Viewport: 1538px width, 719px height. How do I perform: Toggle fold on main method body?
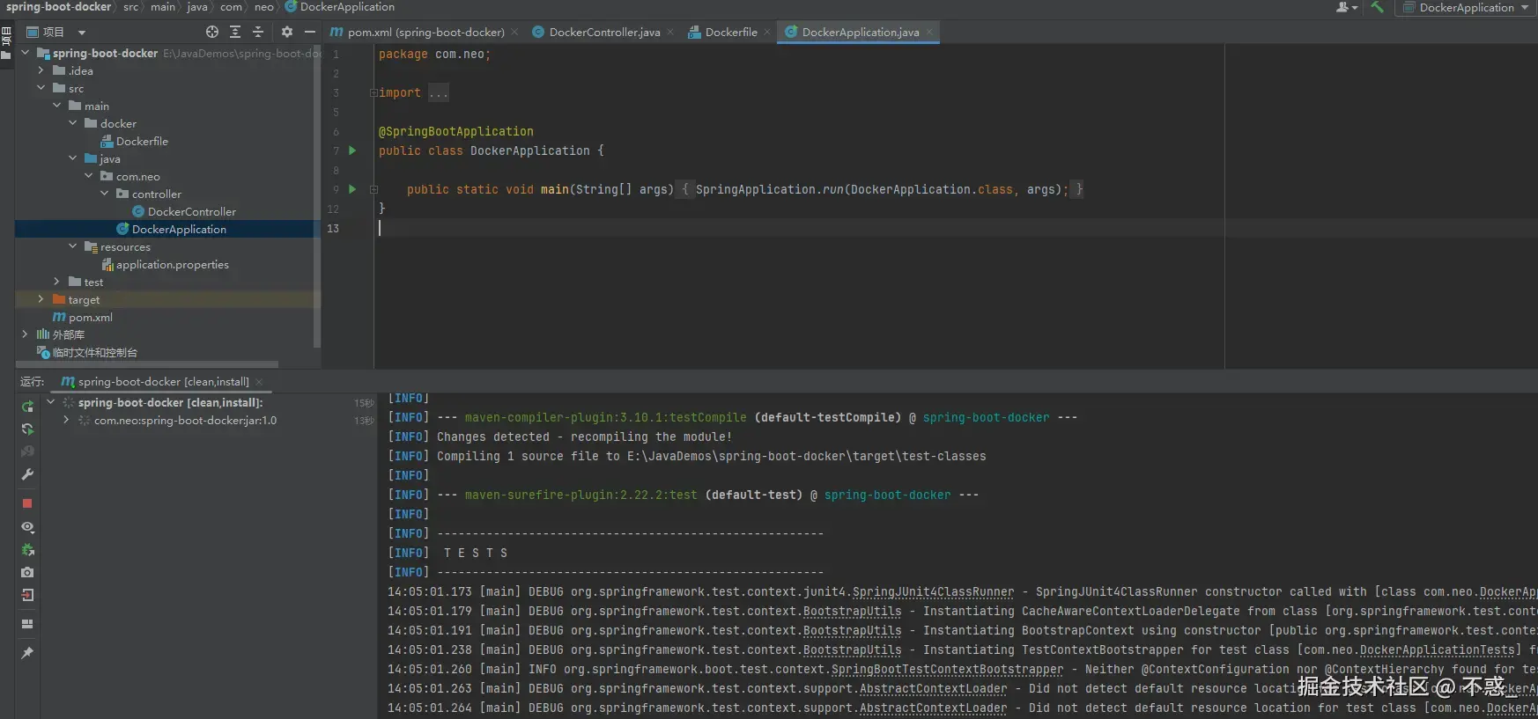(373, 189)
